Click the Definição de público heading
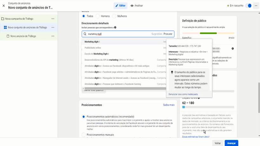The width and height of the screenshot is (260, 146). (x=194, y=21)
